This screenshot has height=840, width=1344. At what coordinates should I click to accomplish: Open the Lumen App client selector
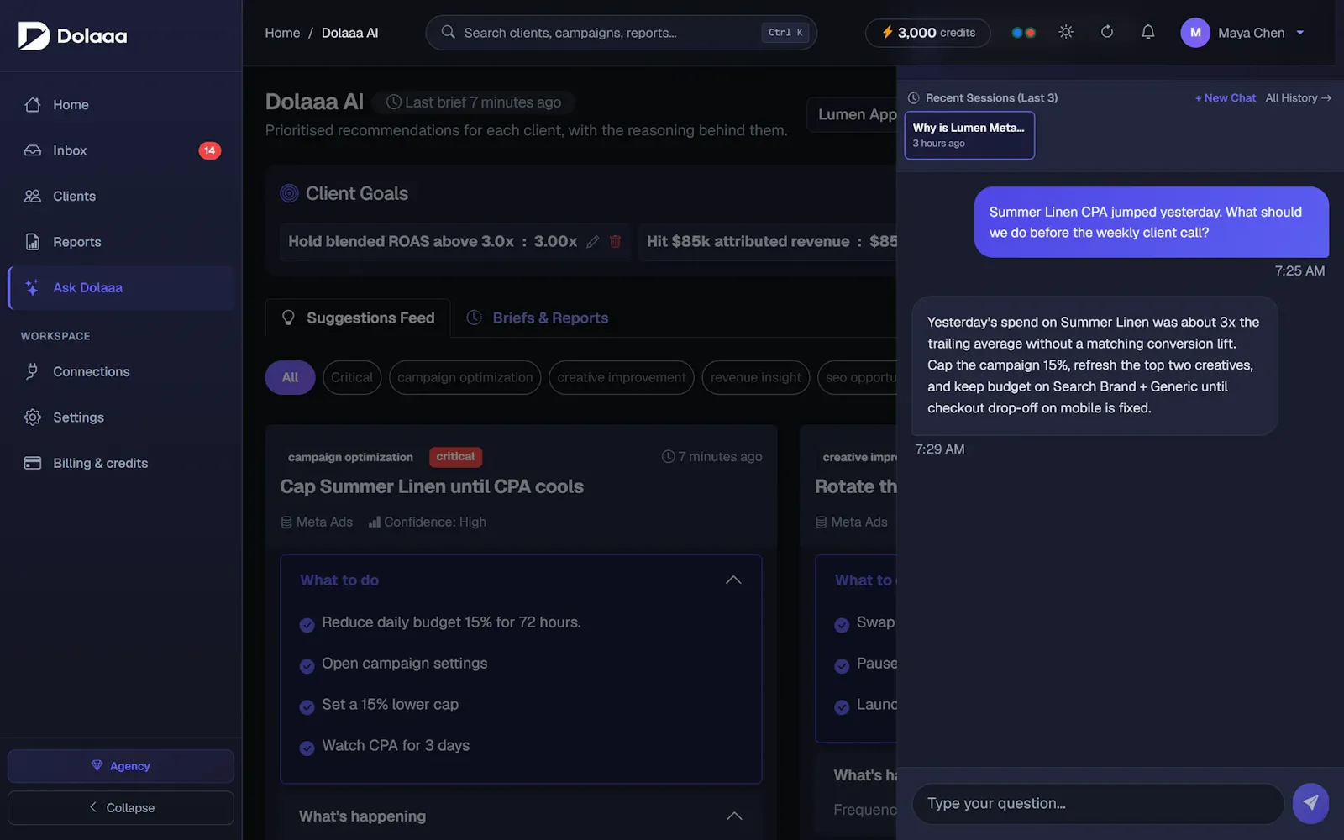pyautogui.click(x=852, y=114)
